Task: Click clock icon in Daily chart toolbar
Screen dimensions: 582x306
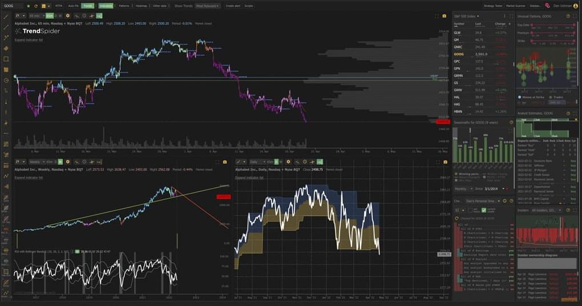Action: point(305,162)
